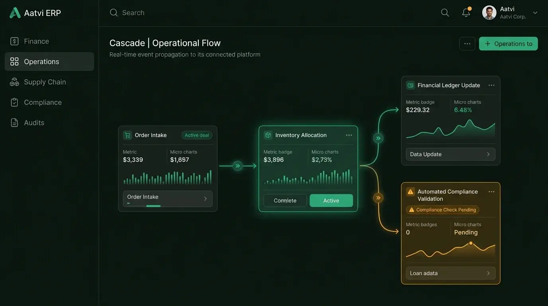
Task: Click the Active button on Inventory Allocation
Action: (x=331, y=200)
